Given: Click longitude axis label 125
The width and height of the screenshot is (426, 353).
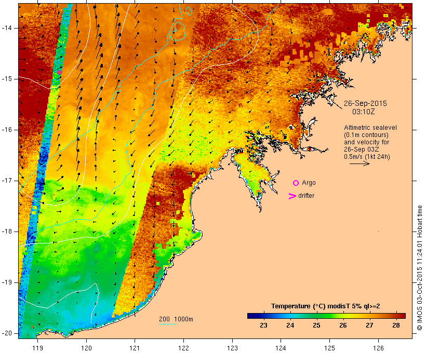Looking at the screenshot, I should [x=330, y=348].
